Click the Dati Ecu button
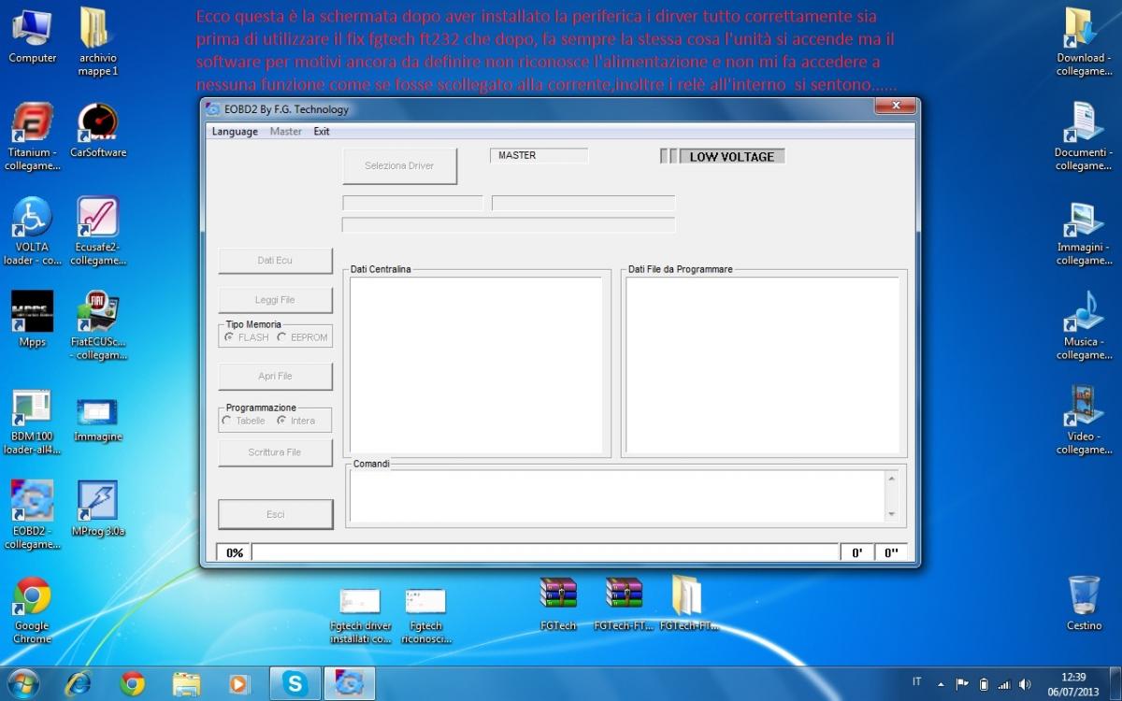This screenshot has height=701, width=1122. (275, 261)
